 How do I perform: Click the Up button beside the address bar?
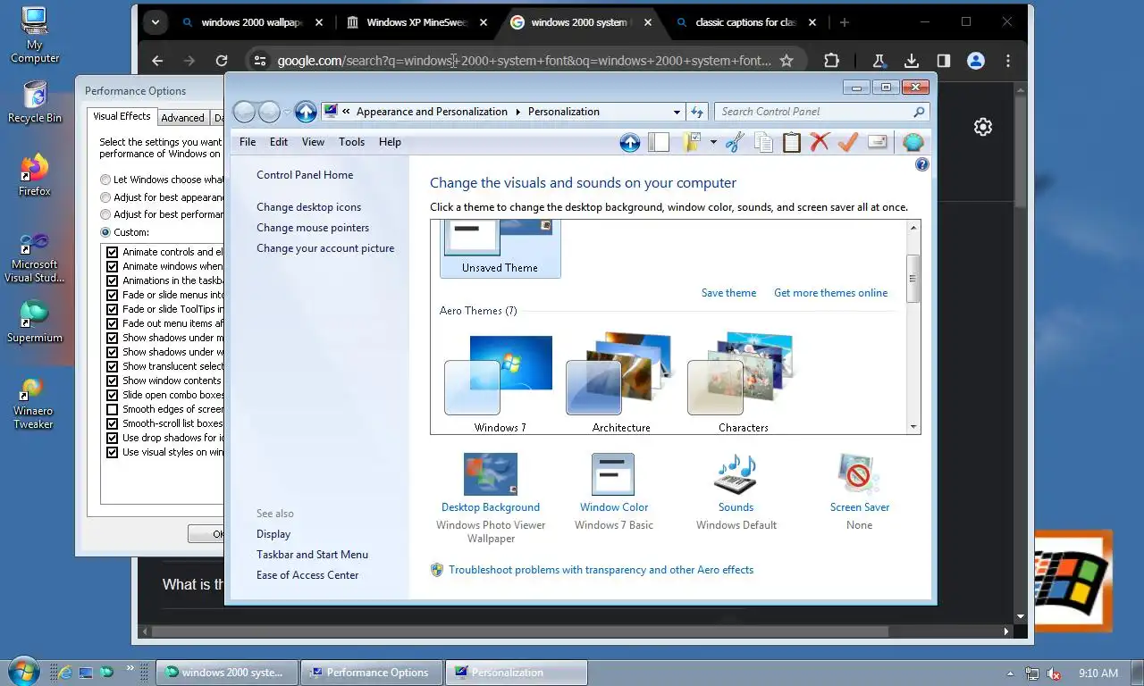[x=306, y=112]
